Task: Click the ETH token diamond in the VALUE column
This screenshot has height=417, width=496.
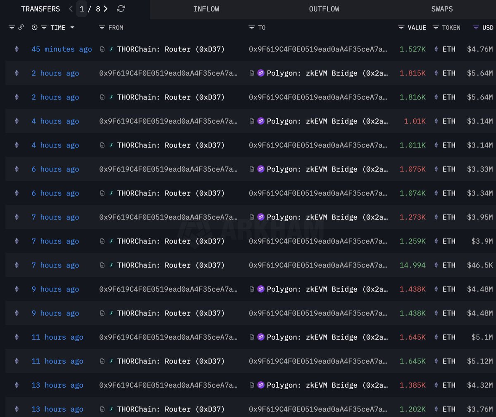Action: click(436, 49)
